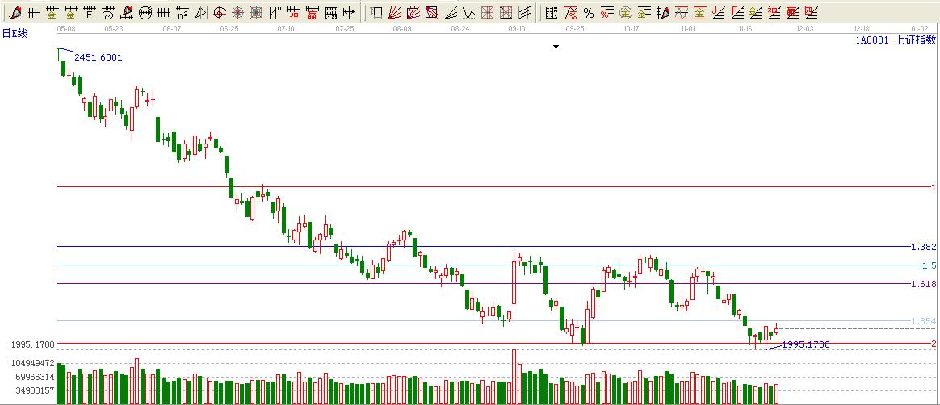Choose the red fan lines tool
Screen dimensions: 940x405
[396, 13]
